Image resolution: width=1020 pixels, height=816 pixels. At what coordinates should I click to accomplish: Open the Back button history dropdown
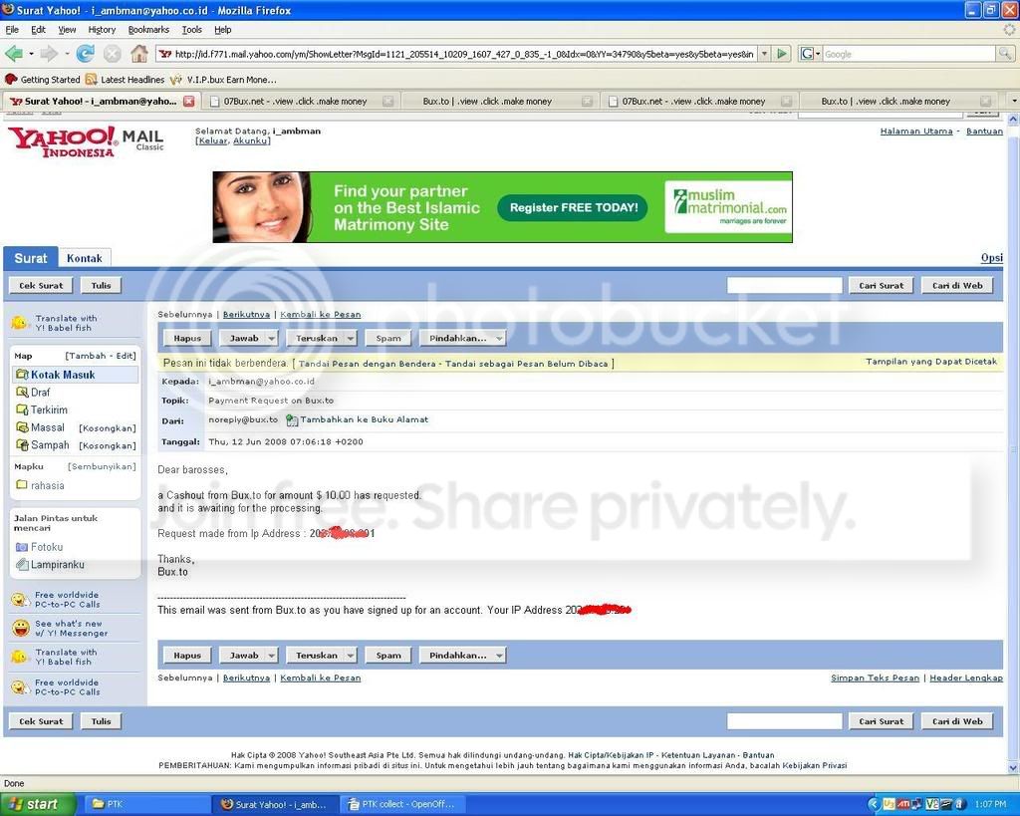tap(31, 55)
